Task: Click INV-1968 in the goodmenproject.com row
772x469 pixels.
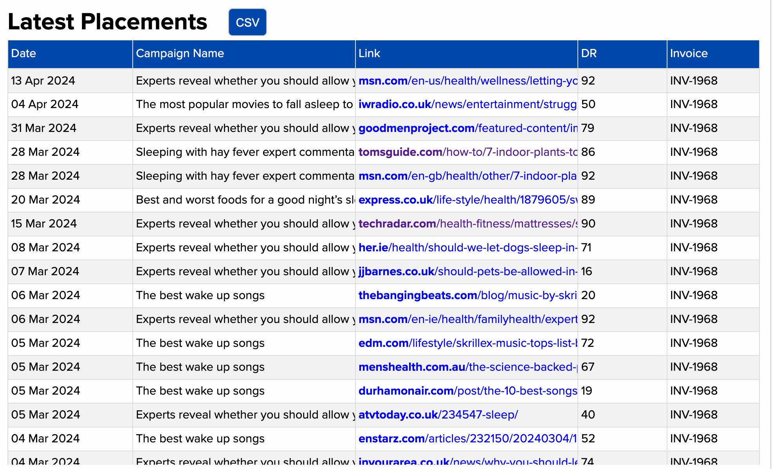Action: (694, 128)
